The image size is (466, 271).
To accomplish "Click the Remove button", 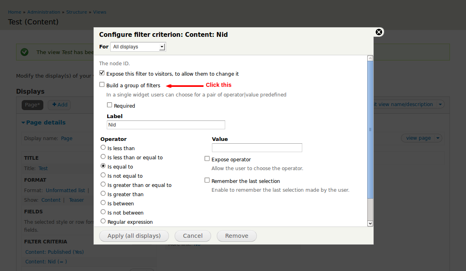I will (236, 236).
